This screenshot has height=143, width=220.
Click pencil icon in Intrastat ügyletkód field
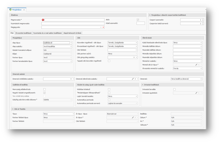pyautogui.click(x=196, y=93)
